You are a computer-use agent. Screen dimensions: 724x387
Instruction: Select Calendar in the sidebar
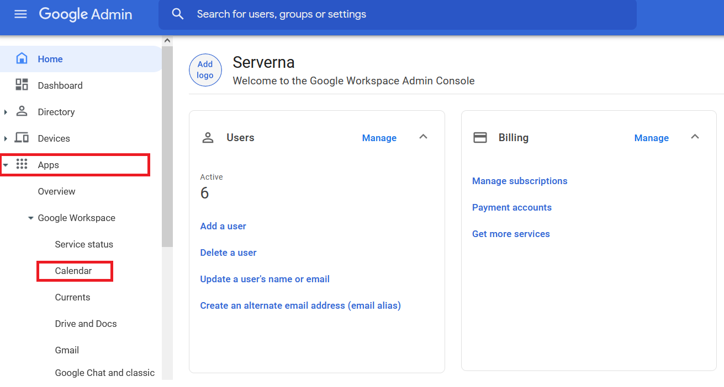coord(73,271)
